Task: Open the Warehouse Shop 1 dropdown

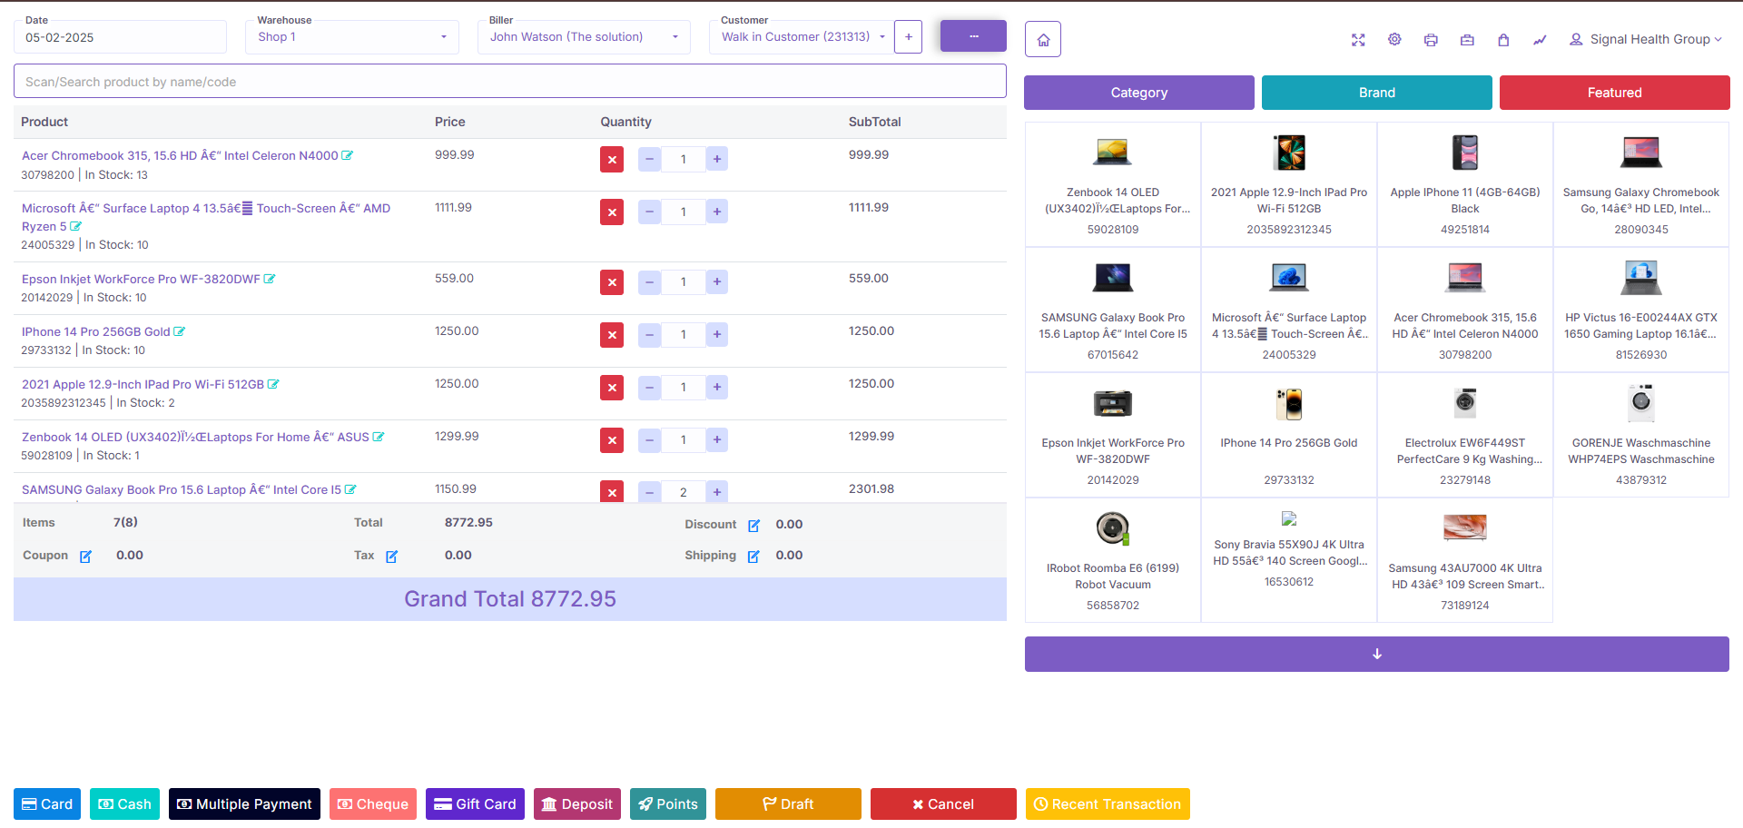Action: tap(352, 37)
